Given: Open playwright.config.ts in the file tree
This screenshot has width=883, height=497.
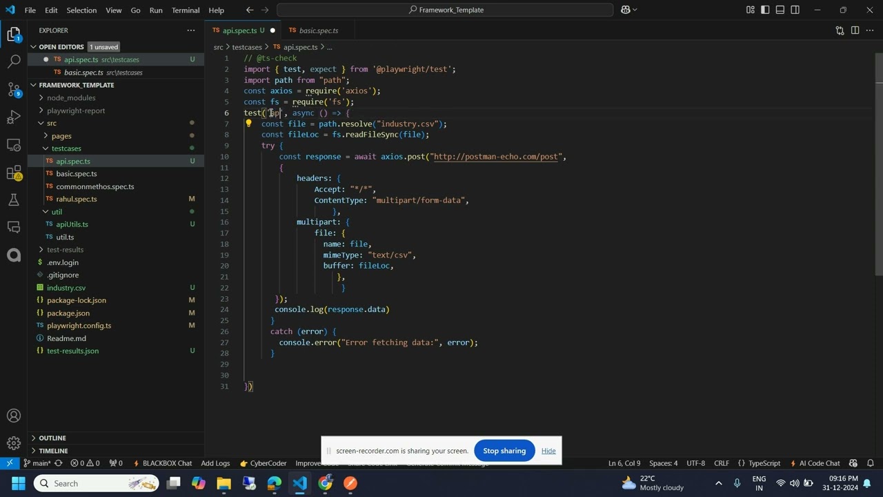Looking at the screenshot, I should [x=79, y=326].
